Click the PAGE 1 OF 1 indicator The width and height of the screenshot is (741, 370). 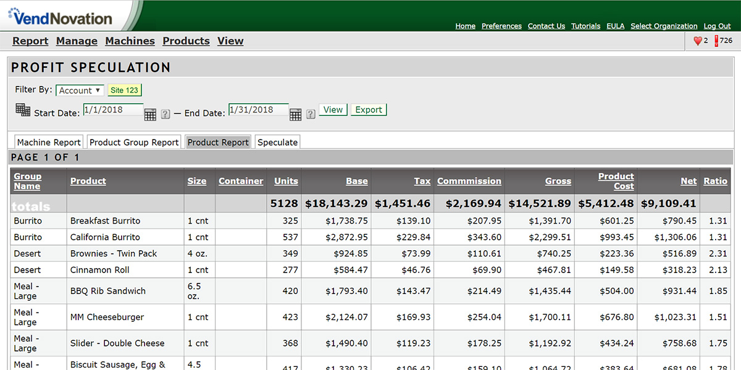pyautogui.click(x=45, y=158)
